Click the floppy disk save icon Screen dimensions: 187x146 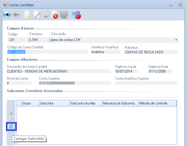coord(64,14)
